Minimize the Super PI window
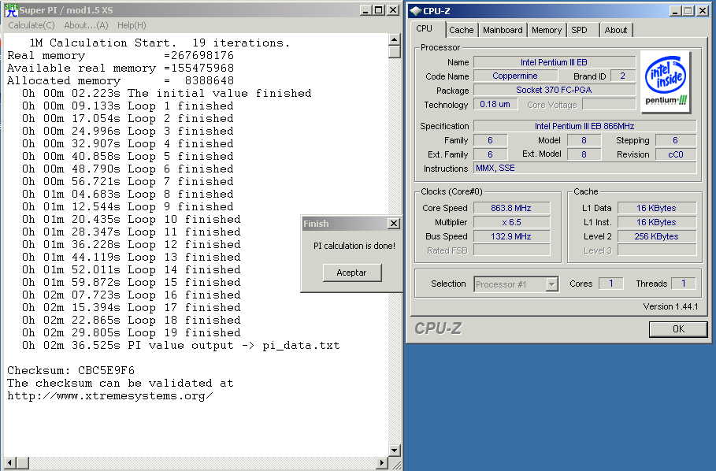Image resolution: width=716 pixels, height=471 pixels. tap(365, 10)
